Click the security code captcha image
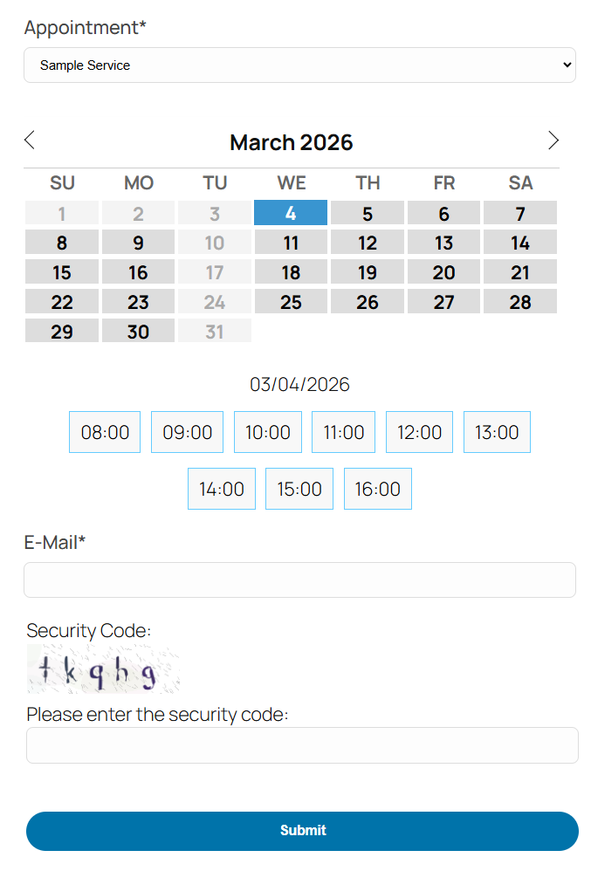This screenshot has width=591, height=871. pos(103,670)
